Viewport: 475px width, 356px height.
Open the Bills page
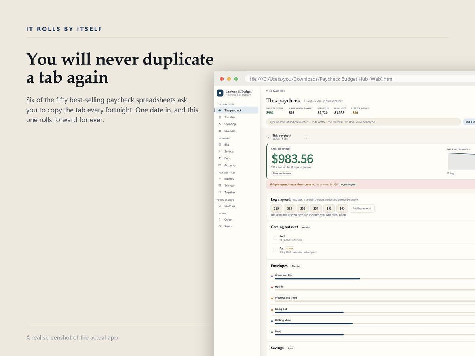tap(227, 144)
